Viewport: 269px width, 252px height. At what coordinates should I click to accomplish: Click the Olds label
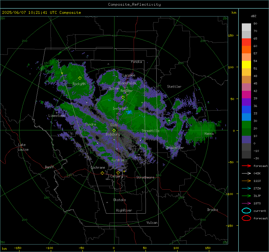[x=114, y=125]
